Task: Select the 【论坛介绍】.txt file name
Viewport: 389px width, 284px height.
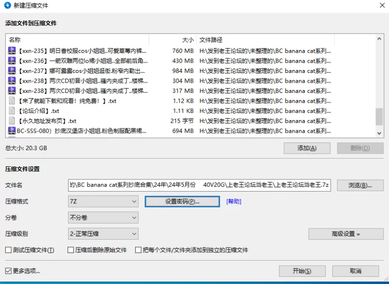Action: pos(38,111)
